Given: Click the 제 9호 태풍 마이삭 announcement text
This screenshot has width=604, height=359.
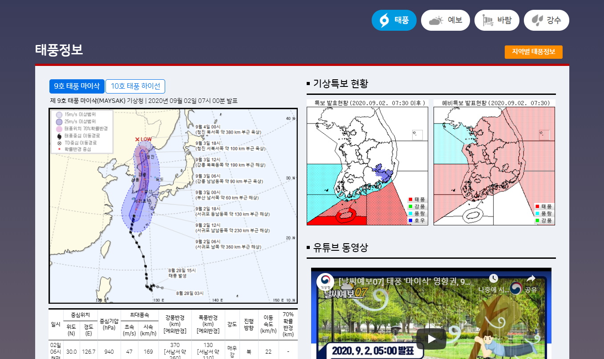Looking at the screenshot, I should pos(144,101).
